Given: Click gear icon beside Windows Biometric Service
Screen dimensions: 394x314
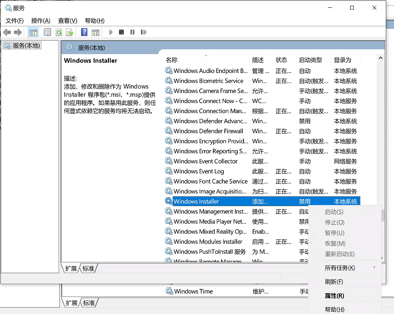Looking at the screenshot, I should pyautogui.click(x=169, y=80).
